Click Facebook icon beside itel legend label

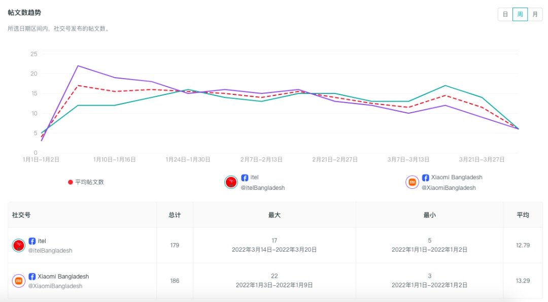click(245, 178)
